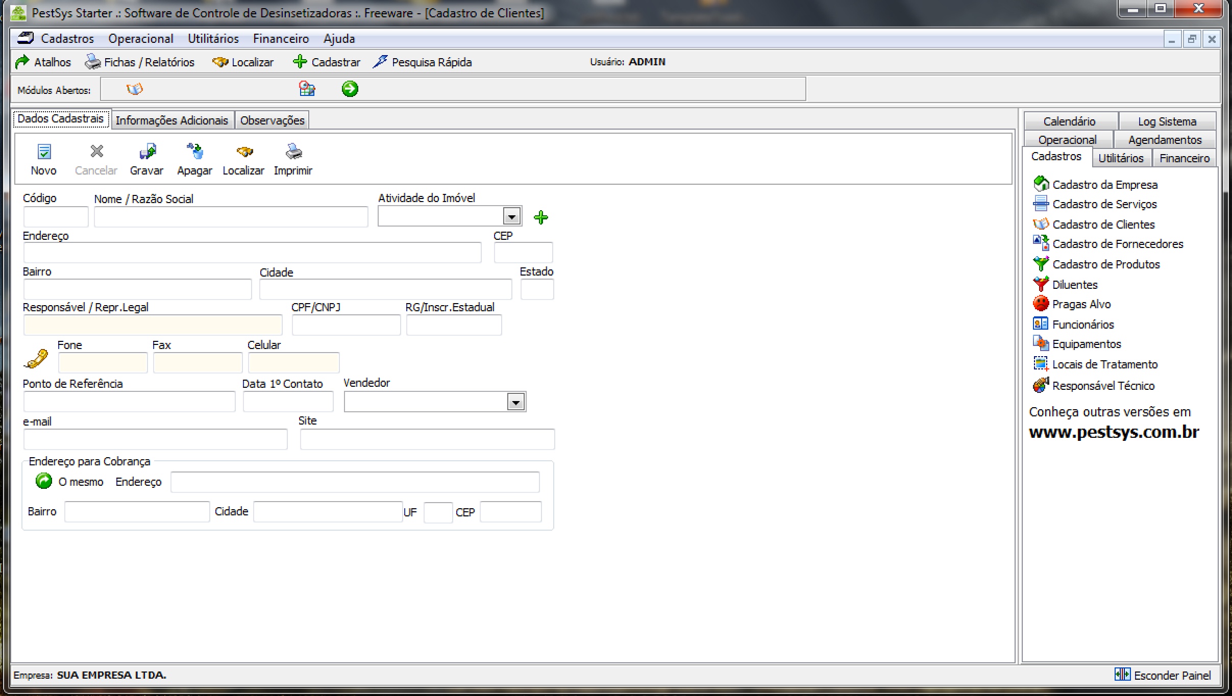Click the Data 1º Contato field
This screenshot has height=696, width=1232.
pos(288,402)
